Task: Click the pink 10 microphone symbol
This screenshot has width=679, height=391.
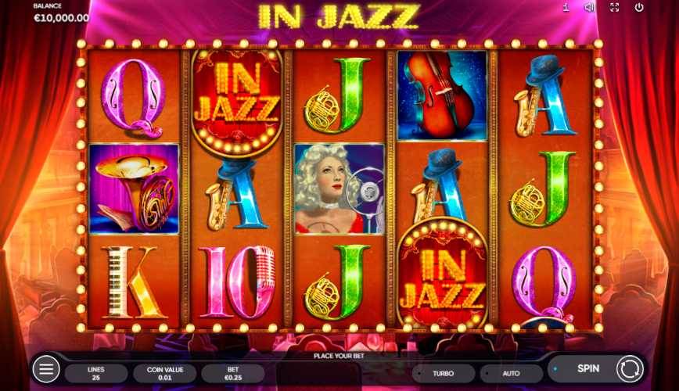Action: (x=237, y=282)
